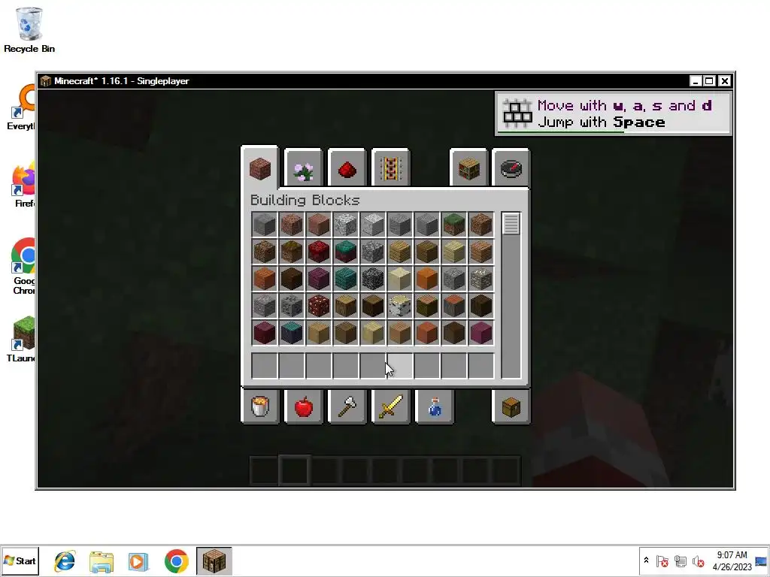Pick up the Stone block
This screenshot has width=770, height=577.
coord(265,225)
